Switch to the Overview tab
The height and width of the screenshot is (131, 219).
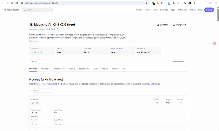coord(33,69)
